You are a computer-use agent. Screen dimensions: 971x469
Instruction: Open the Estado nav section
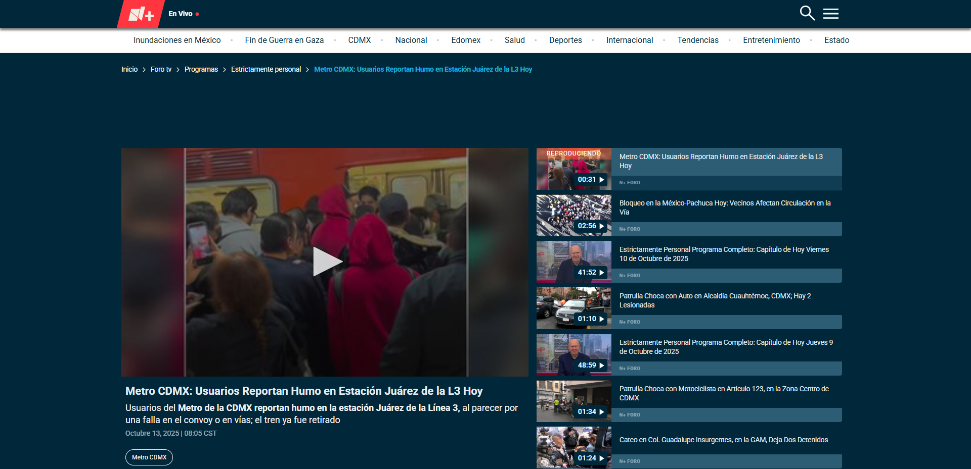tap(836, 40)
